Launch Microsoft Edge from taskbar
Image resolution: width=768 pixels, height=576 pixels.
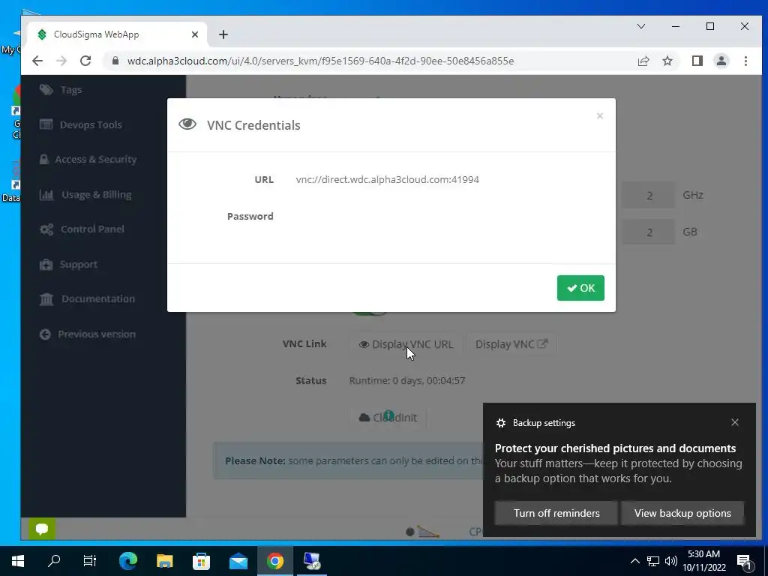(127, 561)
